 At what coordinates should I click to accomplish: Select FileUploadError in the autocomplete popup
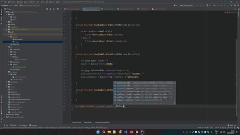pos(145,100)
